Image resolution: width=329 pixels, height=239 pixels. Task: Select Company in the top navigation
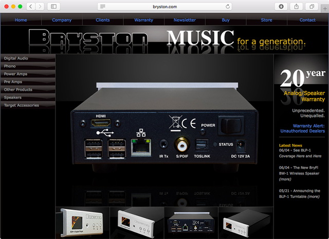pos(62,20)
